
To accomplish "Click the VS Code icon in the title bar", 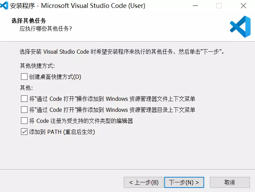I will [x=5, y=6].
